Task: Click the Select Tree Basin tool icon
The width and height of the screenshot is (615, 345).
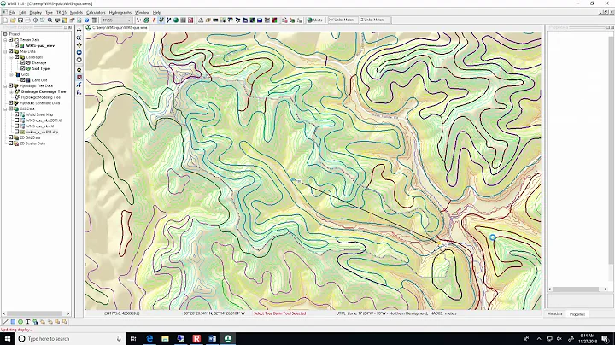Action: [x=79, y=77]
